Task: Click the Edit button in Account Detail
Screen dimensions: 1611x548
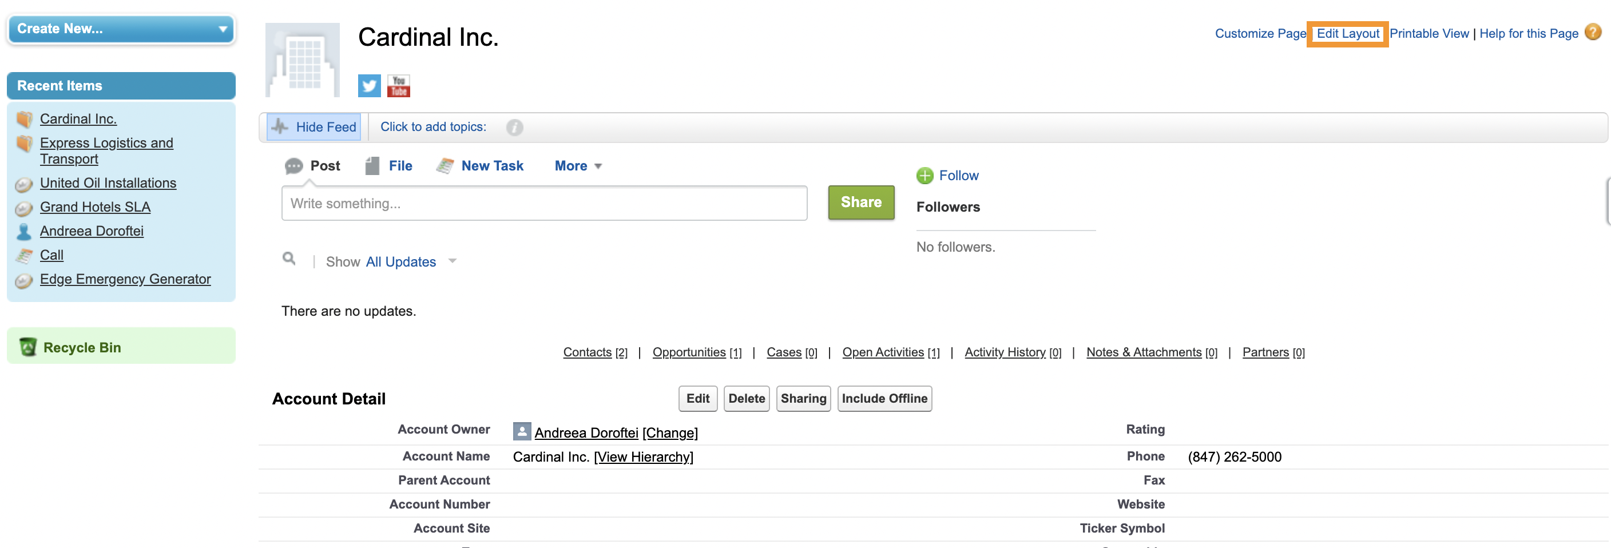Action: (697, 399)
